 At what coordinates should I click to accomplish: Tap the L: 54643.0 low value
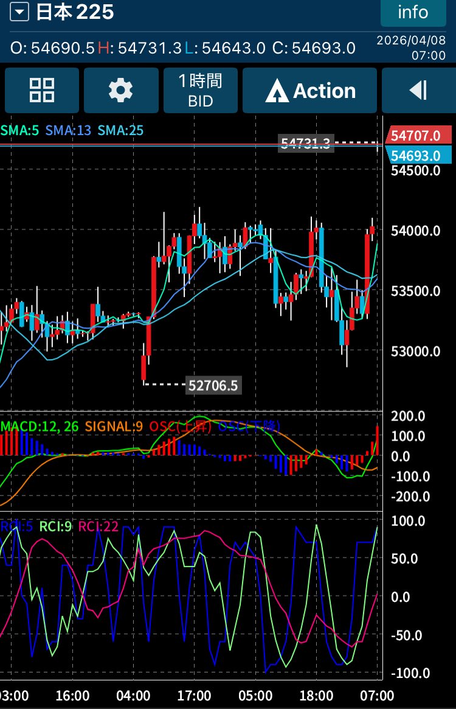(225, 48)
